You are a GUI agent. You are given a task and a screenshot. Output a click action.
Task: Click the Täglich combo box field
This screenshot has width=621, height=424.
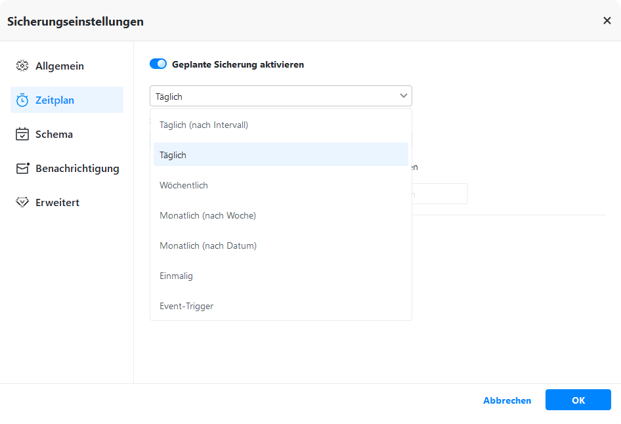tap(272, 96)
